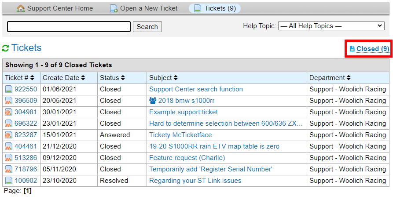Sort tickets by Subject column header

pos(163,78)
